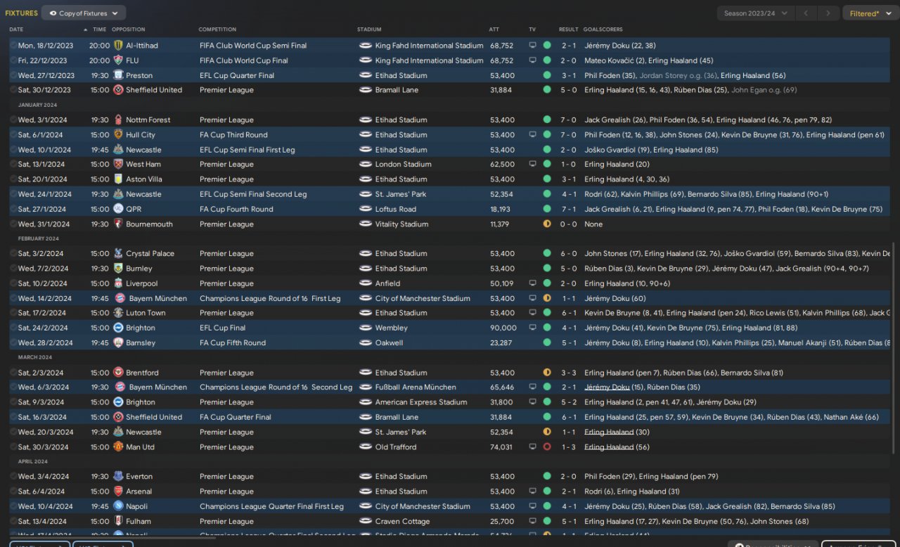
Task: Sort by the Goalscorers column header
Action: tap(603, 30)
